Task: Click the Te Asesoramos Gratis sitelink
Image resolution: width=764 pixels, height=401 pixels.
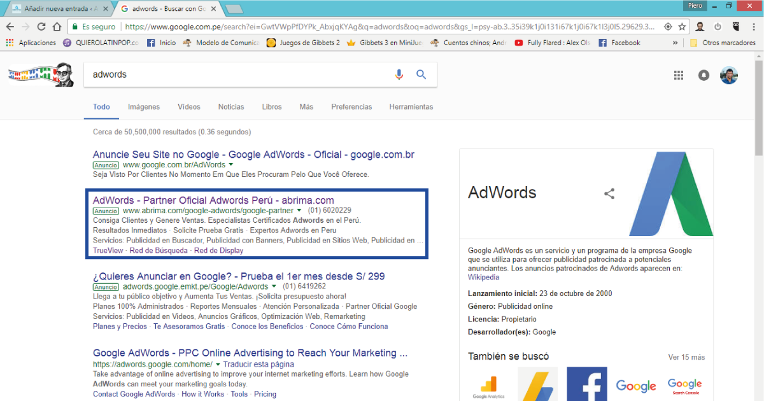Action: coord(189,327)
